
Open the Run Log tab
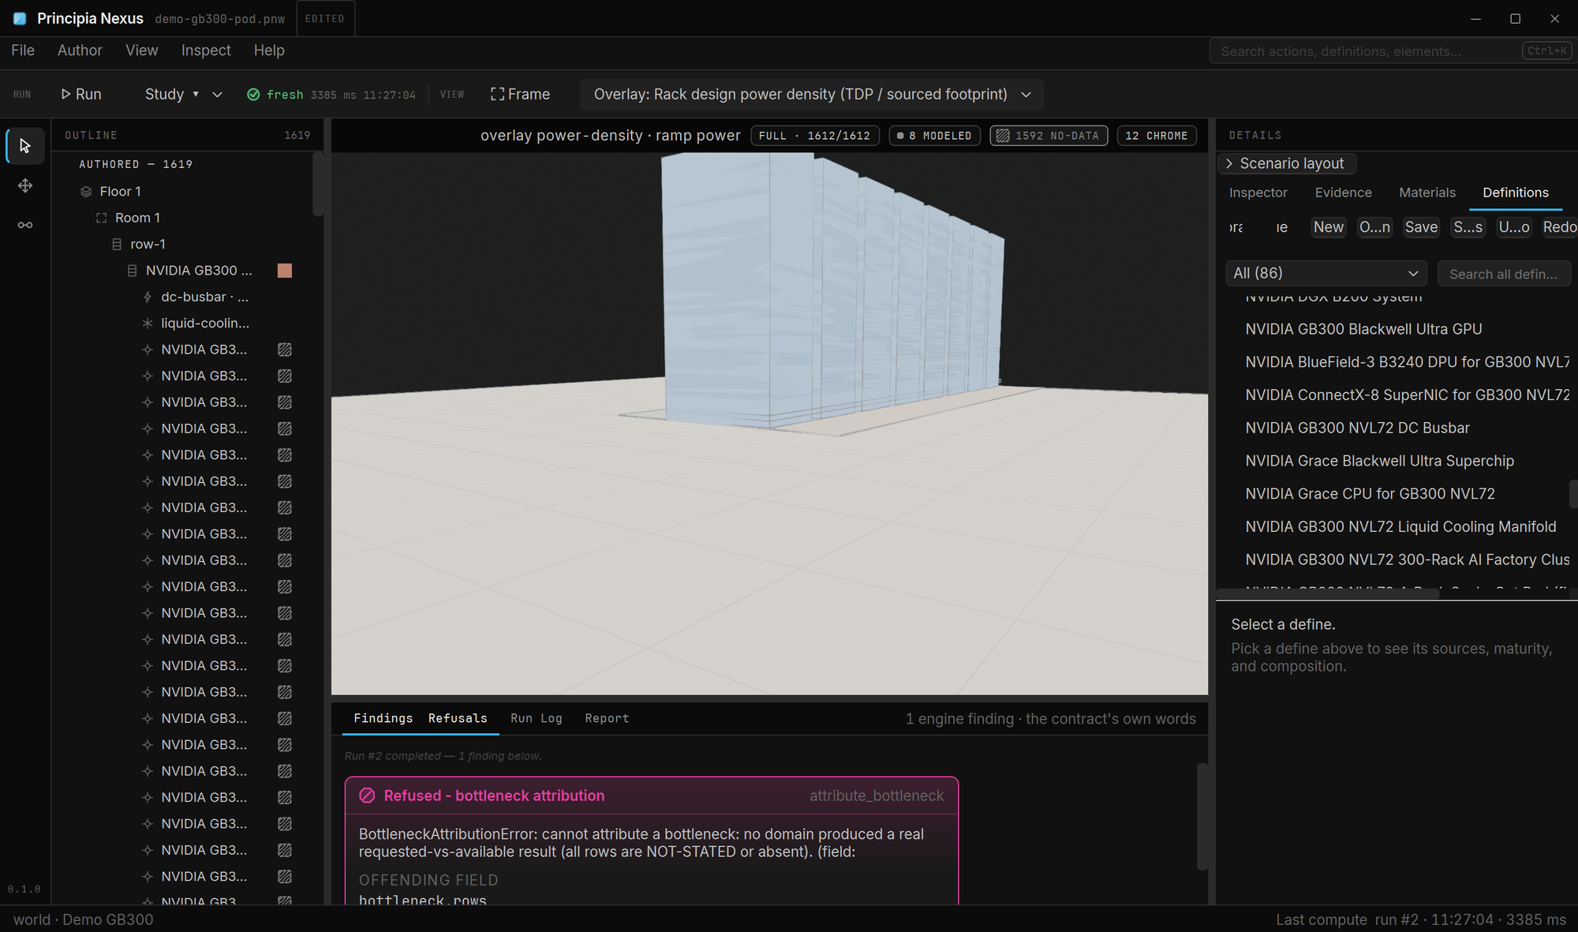[x=537, y=718]
